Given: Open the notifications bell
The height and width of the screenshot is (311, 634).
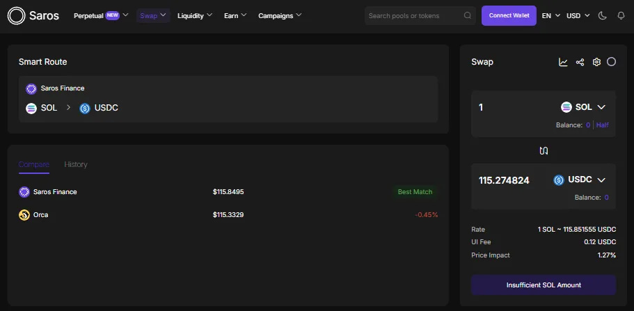Looking at the screenshot, I should click(621, 16).
